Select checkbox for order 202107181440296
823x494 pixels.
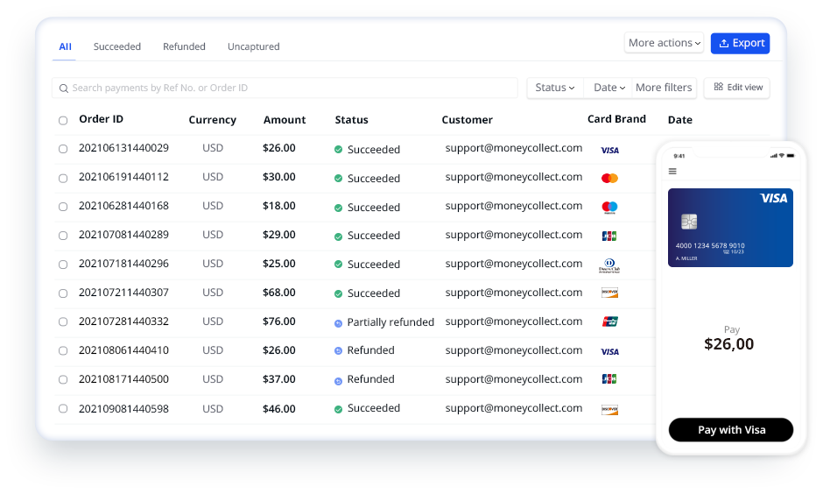63,265
